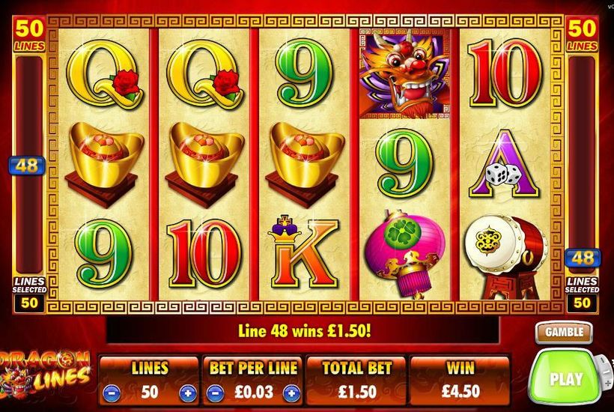614x412 pixels.
Task: Click the King with crown symbol
Action: [x=304, y=251]
